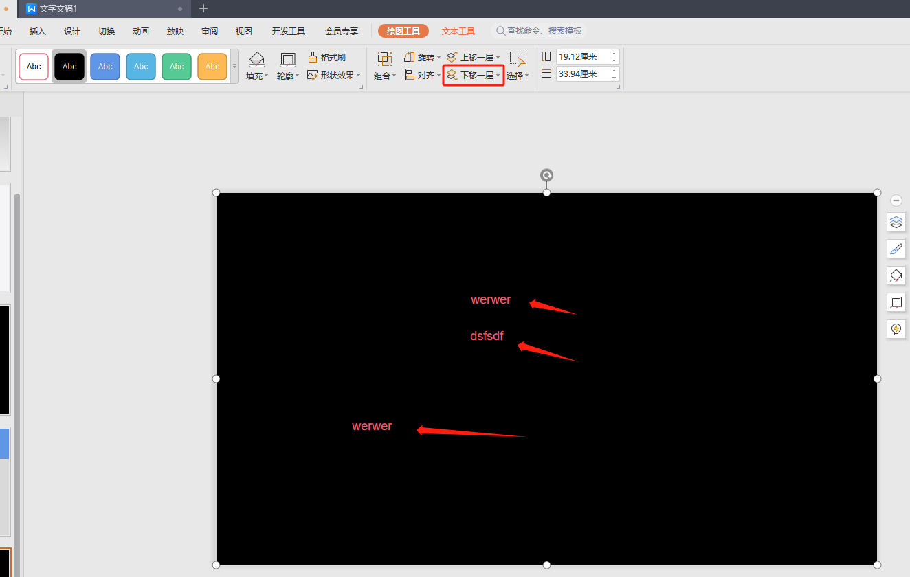This screenshot has height=577, width=910.
Task: Open the floating layers icon beside canvas
Action: click(x=896, y=222)
